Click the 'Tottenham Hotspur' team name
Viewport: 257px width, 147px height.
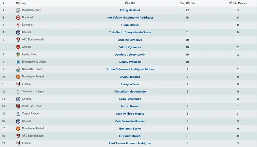coord(33,91)
